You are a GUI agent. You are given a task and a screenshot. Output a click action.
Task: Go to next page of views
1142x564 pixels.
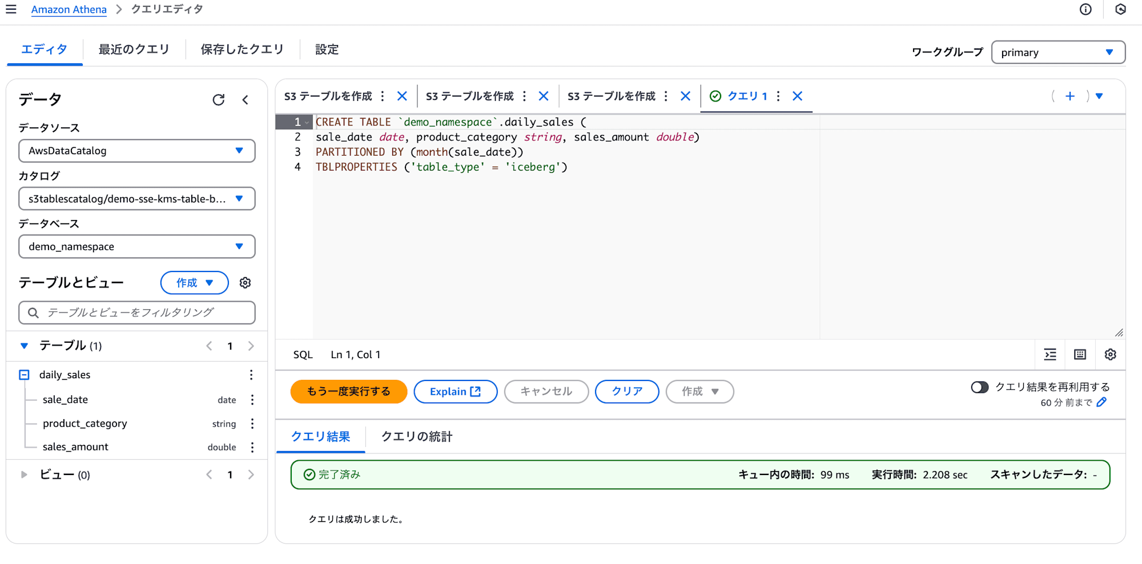[251, 474]
